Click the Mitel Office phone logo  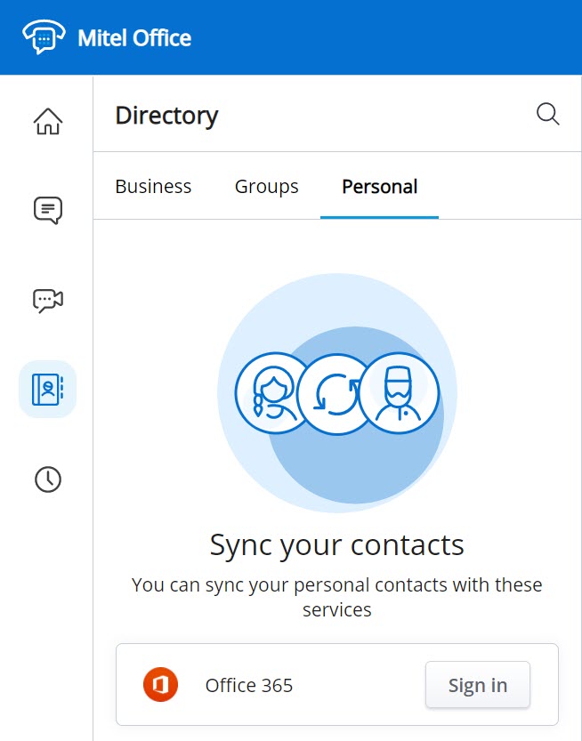pyautogui.click(x=44, y=36)
